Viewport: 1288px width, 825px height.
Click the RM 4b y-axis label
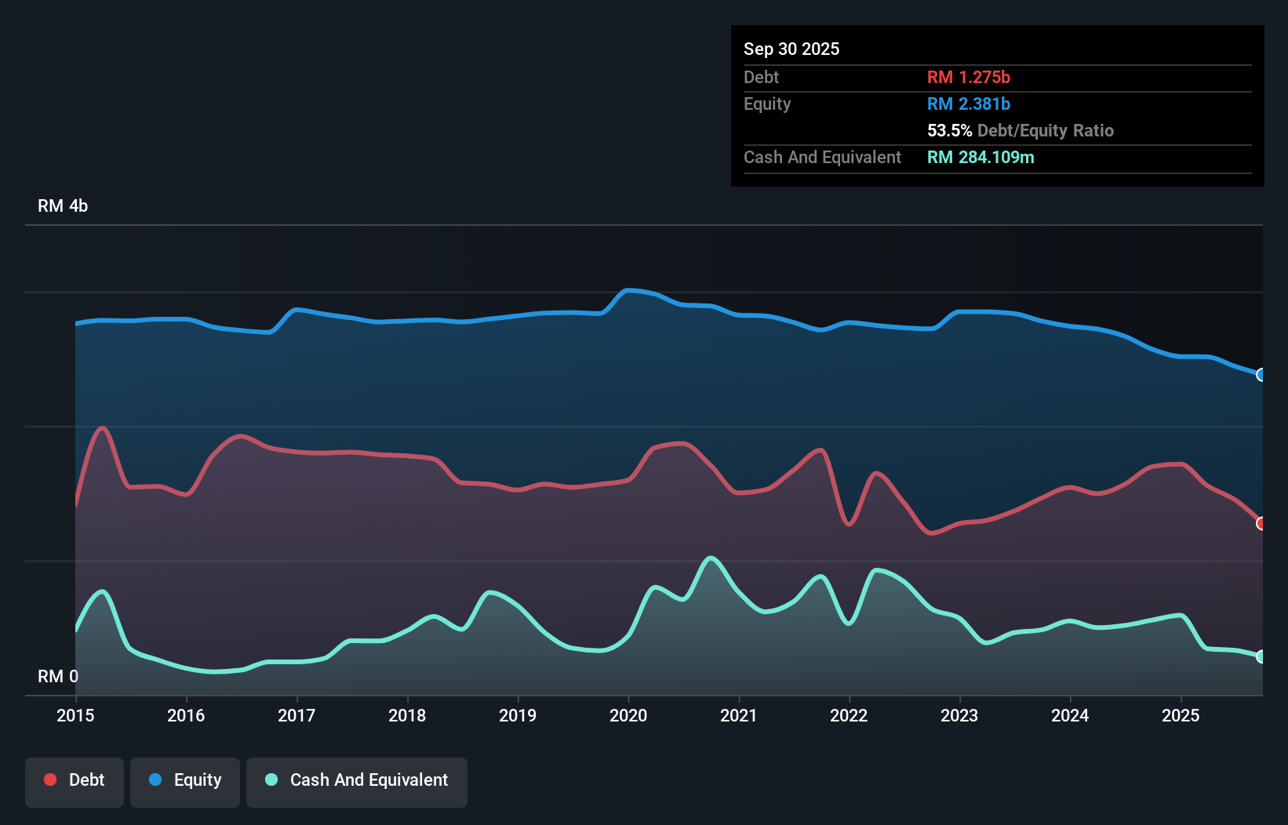63,205
